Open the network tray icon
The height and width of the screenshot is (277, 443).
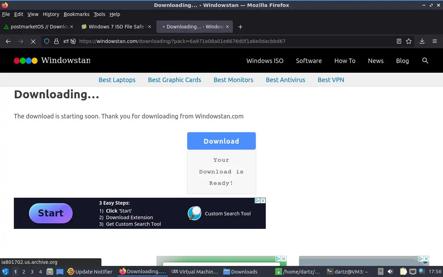pyautogui.click(x=413, y=272)
